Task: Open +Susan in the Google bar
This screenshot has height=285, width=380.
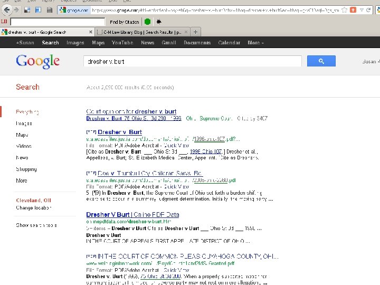Action: (x=25, y=43)
